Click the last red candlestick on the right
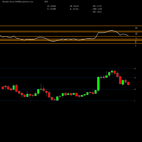Viewport: 142px width, 142px height. 128,83
